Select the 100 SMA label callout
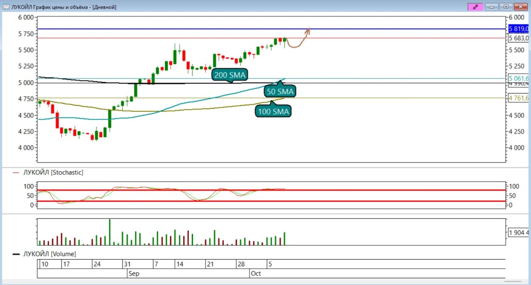This screenshot has height=285, width=531. (273, 110)
